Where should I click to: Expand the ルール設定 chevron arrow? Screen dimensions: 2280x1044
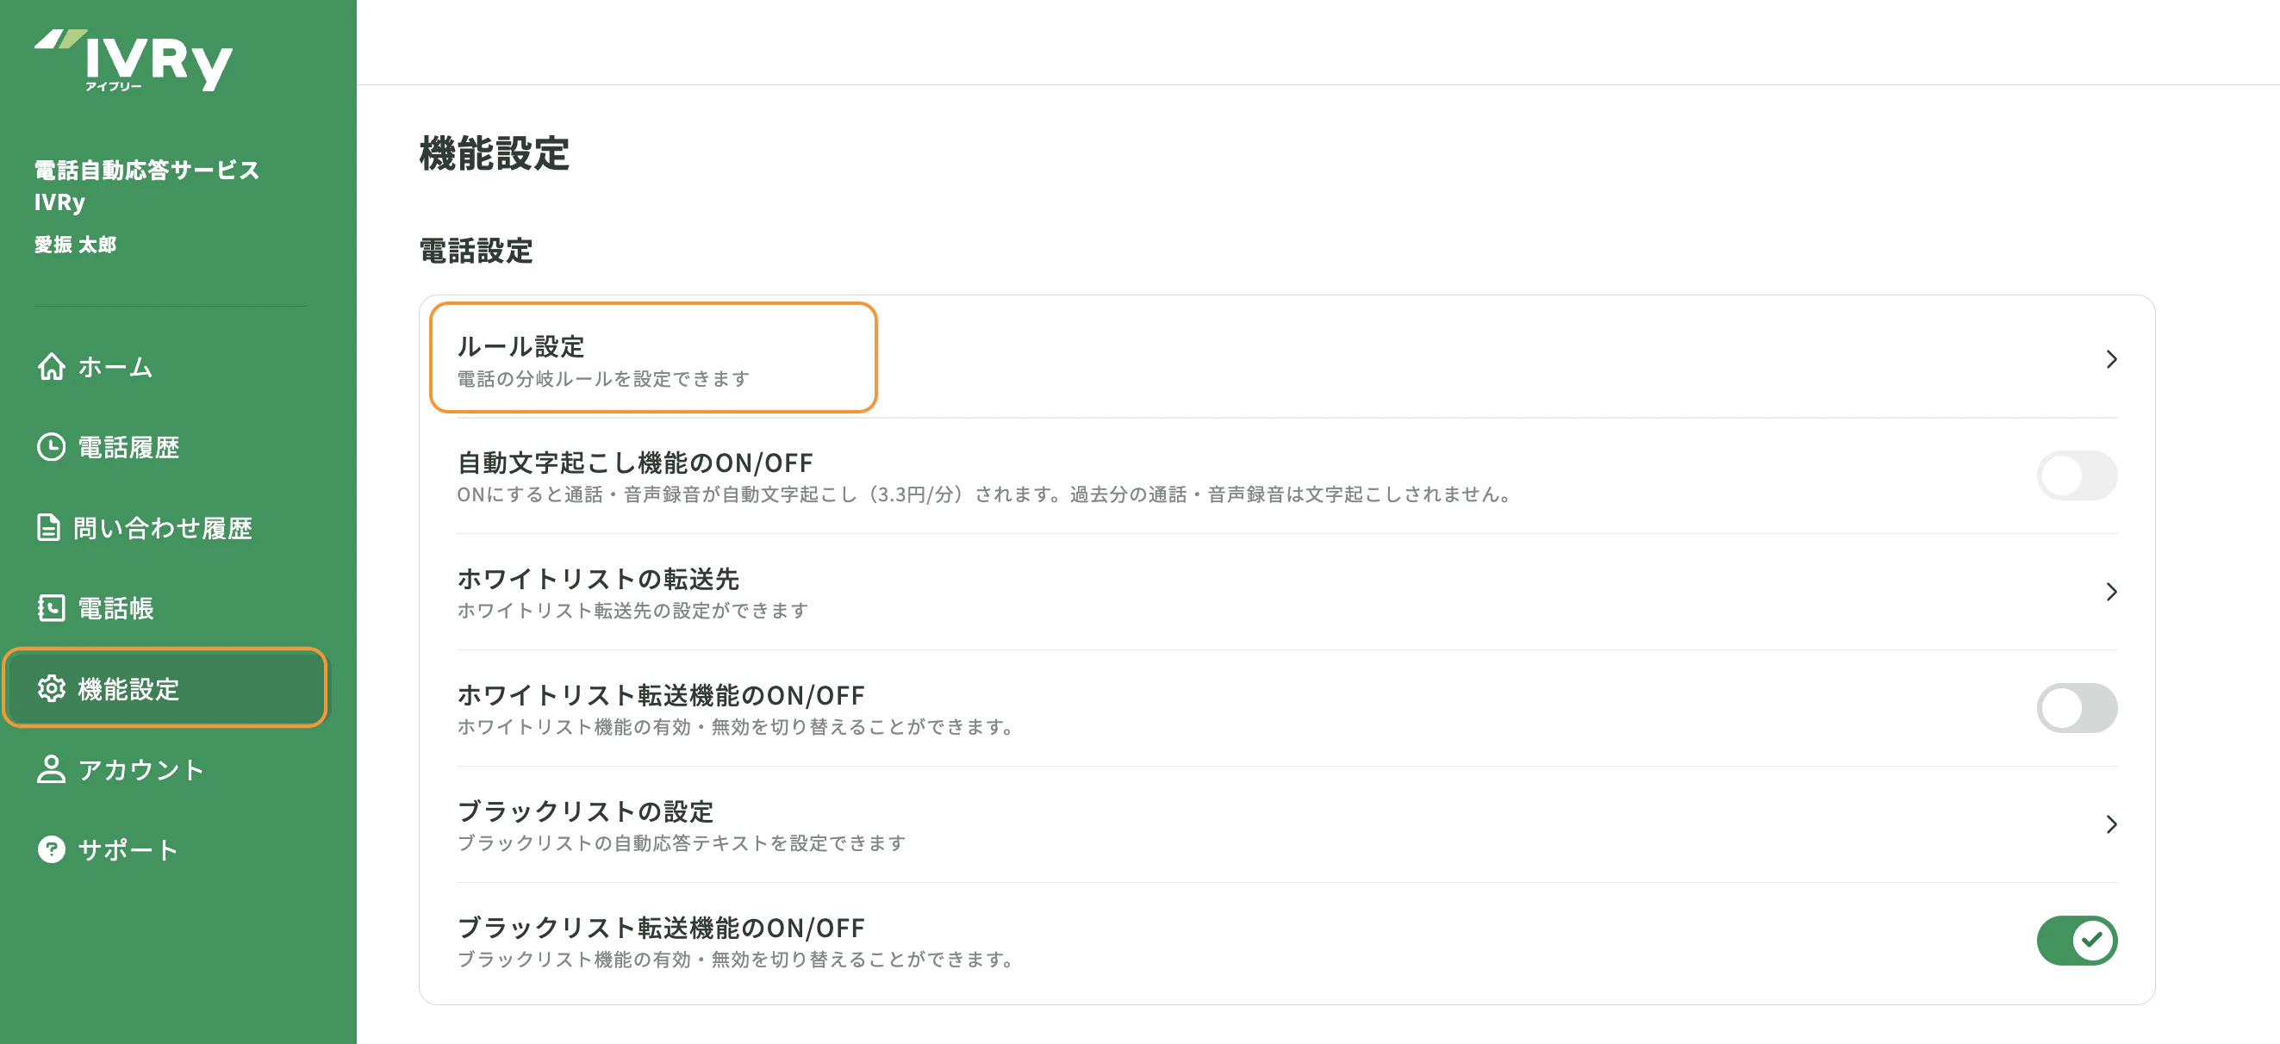[x=2112, y=359]
